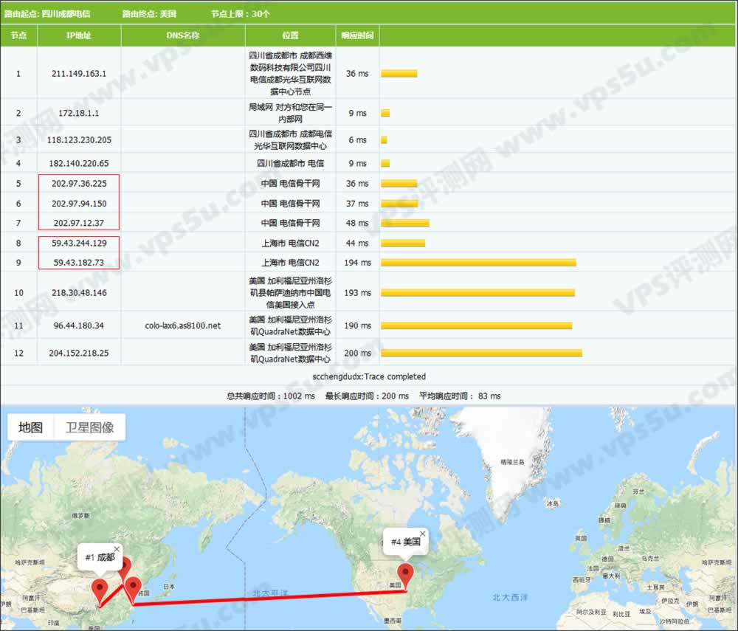The height and width of the screenshot is (631, 738).
Task: Click the 200 ms response time bar
Action: [481, 354]
